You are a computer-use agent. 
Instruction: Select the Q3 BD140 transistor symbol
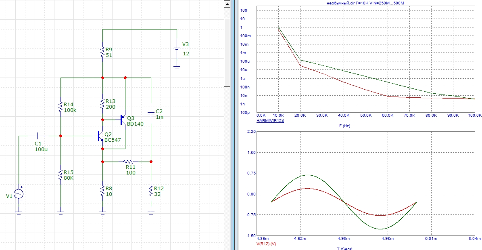[123, 119]
